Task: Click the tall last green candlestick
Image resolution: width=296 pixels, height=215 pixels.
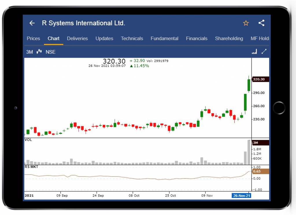Action: click(249, 85)
